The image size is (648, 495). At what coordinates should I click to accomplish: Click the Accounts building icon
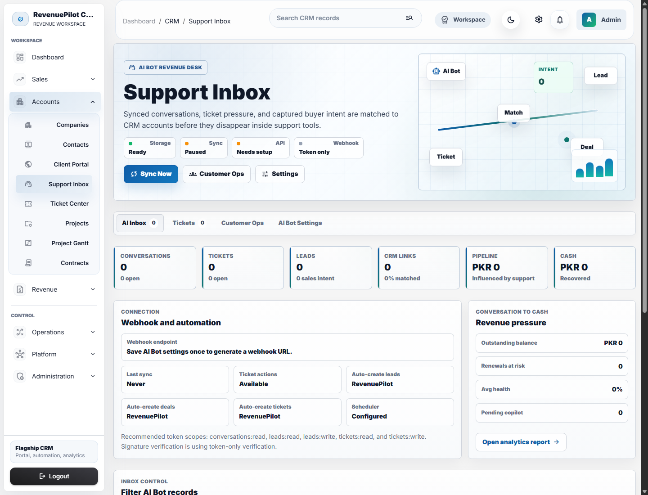(20, 102)
